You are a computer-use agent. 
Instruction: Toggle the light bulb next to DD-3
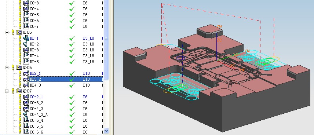click(x=20, y=50)
